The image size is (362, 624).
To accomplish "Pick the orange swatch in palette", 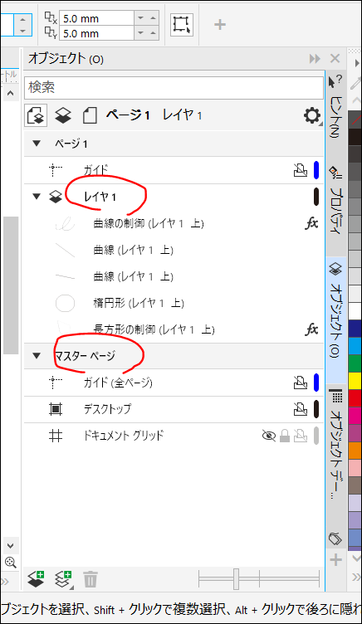I will tap(355, 451).
